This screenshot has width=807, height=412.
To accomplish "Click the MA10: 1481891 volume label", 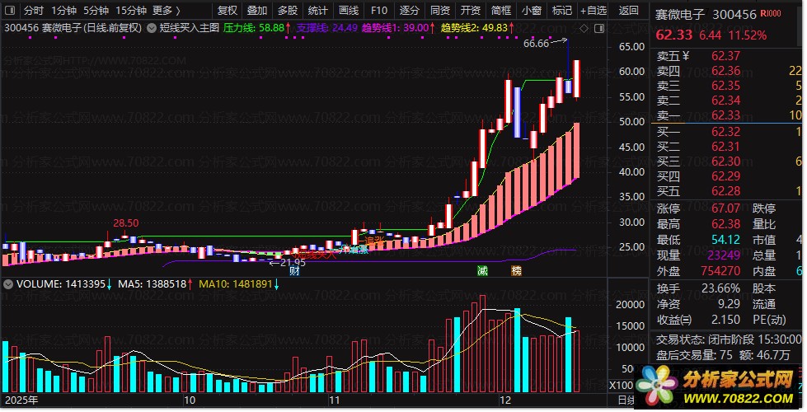I will [239, 284].
